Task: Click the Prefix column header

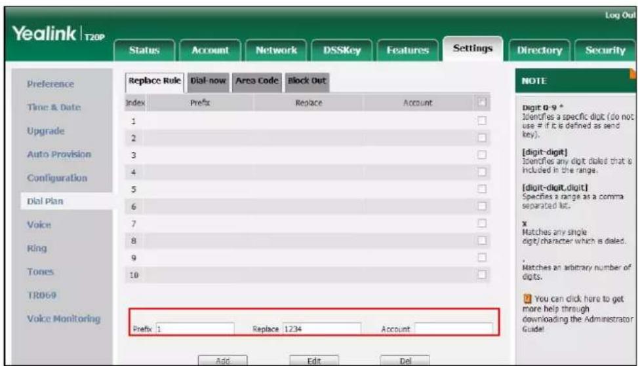Action: (200, 103)
